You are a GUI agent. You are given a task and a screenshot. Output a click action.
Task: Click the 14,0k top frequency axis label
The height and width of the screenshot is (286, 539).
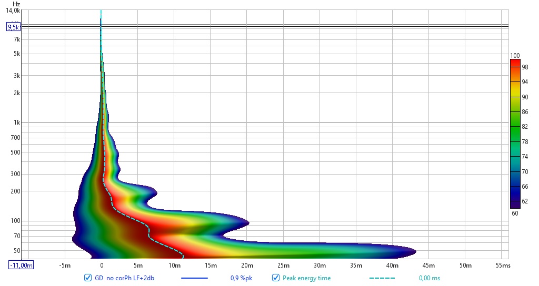click(x=13, y=11)
